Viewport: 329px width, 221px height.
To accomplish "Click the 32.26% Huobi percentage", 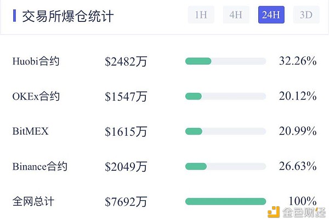I will tap(298, 61).
